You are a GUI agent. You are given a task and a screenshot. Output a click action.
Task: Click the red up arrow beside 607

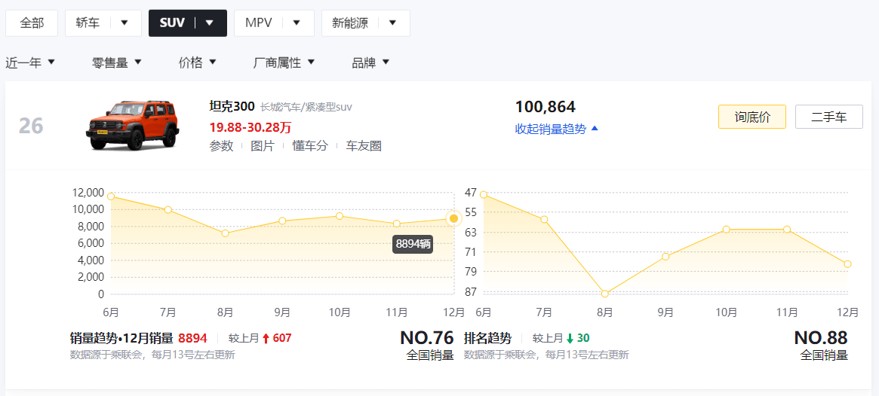[266, 338]
